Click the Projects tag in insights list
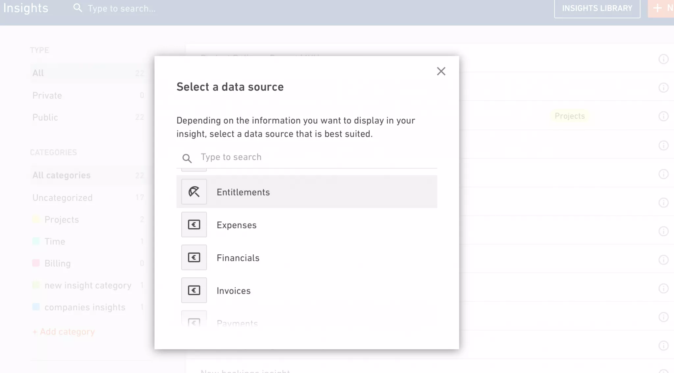The height and width of the screenshot is (373, 674). (570, 116)
